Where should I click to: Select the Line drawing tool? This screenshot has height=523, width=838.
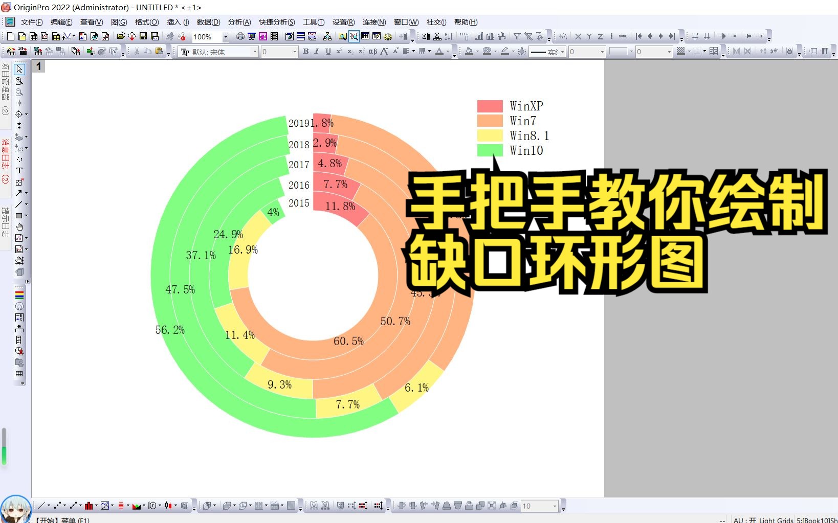click(x=19, y=204)
